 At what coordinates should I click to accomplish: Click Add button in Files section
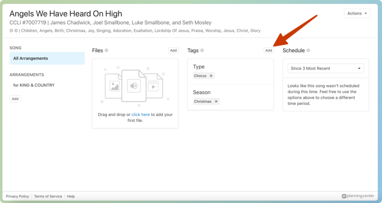click(x=173, y=51)
